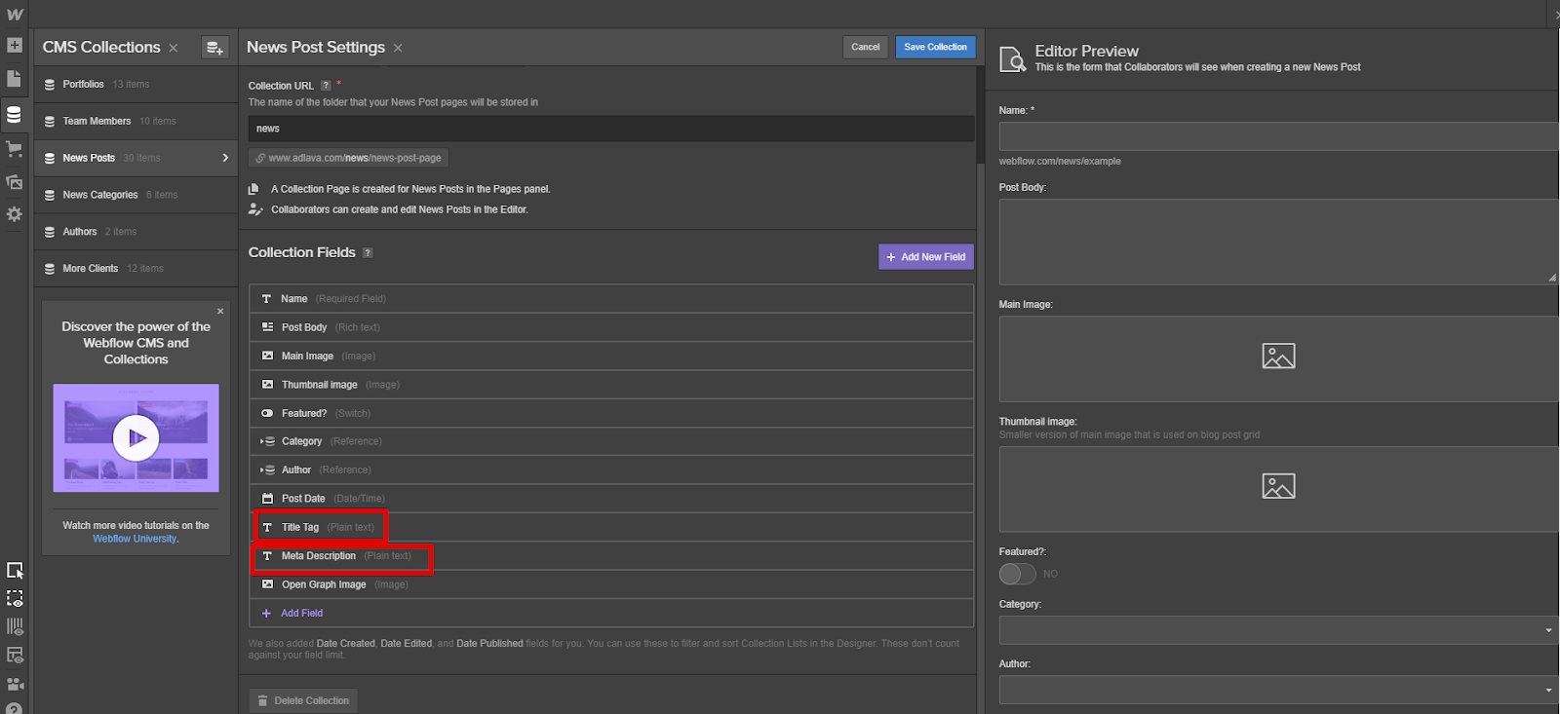The image size is (1560, 714).
Task: Click the Collection Fields help question icon
Action: click(x=368, y=252)
